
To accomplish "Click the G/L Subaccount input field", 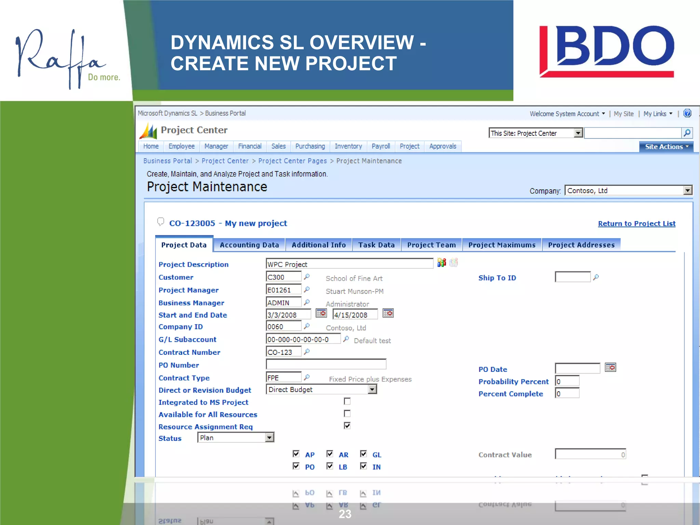I will tap(303, 339).
